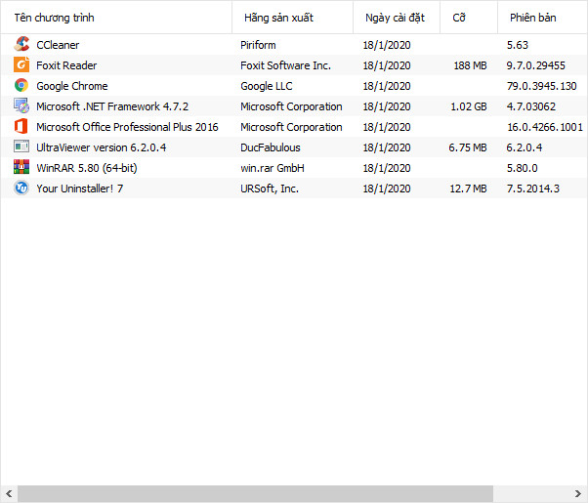Click version 9.7.0.29455 cell
This screenshot has width=588, height=503.
(x=536, y=65)
